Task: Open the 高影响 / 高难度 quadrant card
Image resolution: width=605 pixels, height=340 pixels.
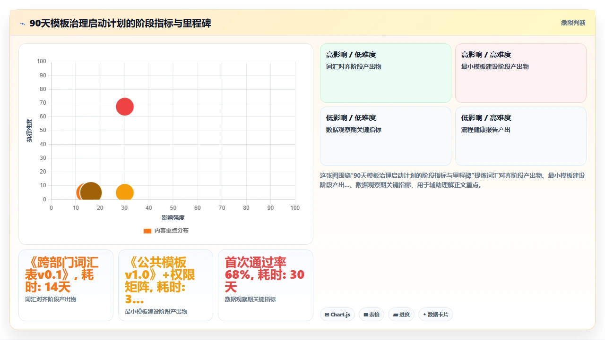Action: click(521, 73)
